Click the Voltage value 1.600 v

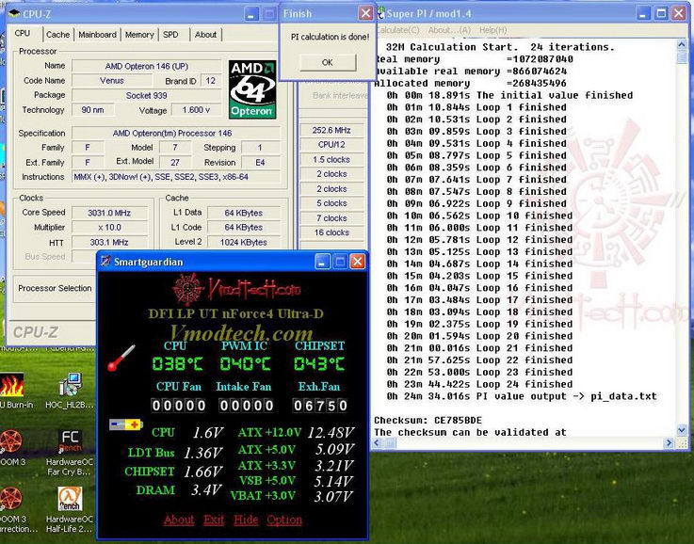(196, 110)
